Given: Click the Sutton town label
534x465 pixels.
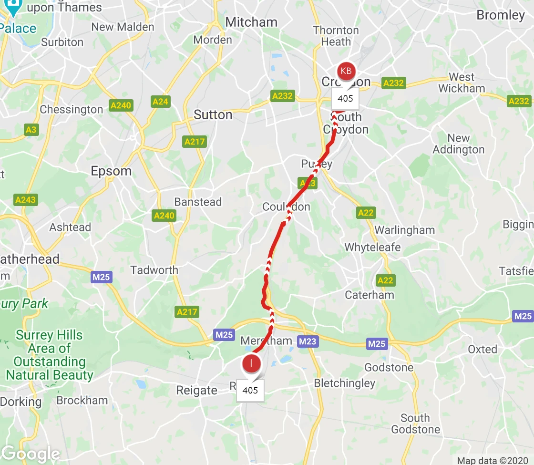Looking at the screenshot, I should click(x=213, y=115).
